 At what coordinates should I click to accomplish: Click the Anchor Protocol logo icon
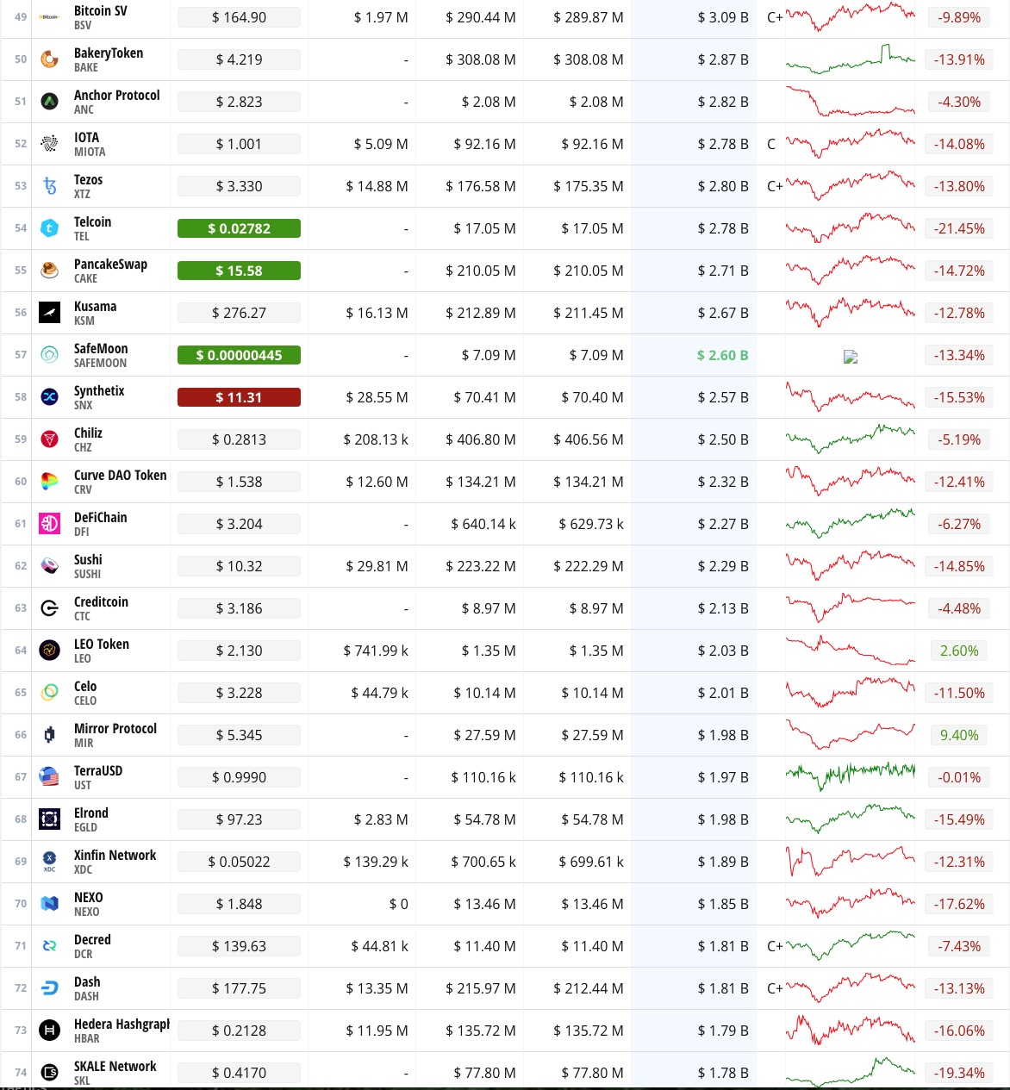click(x=50, y=102)
